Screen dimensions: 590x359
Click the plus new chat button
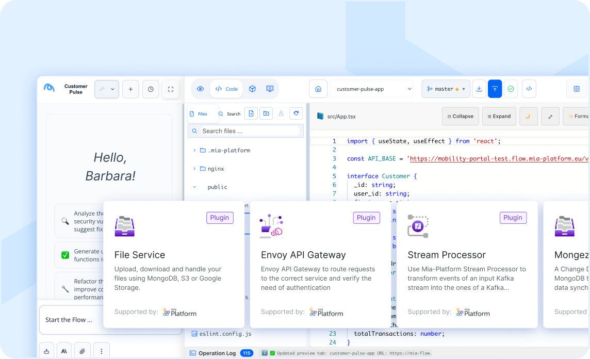pyautogui.click(x=130, y=89)
